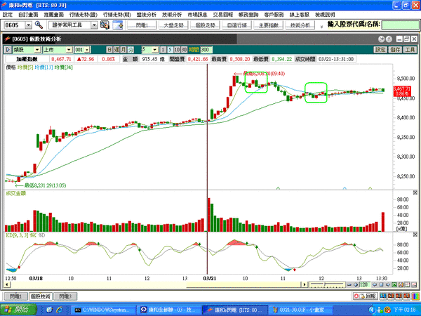Click the rainbow color bars icon

click(x=415, y=296)
